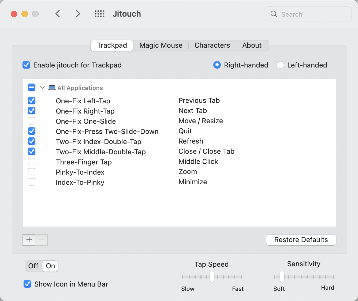The width and height of the screenshot is (358, 301).
Task: Select the Two-Fix Index-Double-Tap gesture name
Action: (x=98, y=142)
